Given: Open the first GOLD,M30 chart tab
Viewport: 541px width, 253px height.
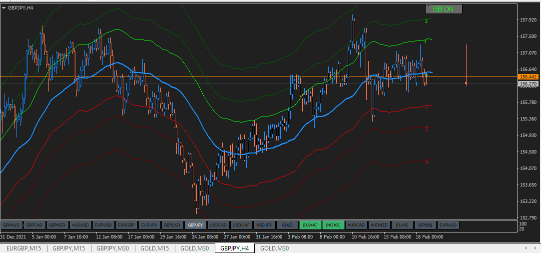Looking at the screenshot, I should [x=195, y=248].
